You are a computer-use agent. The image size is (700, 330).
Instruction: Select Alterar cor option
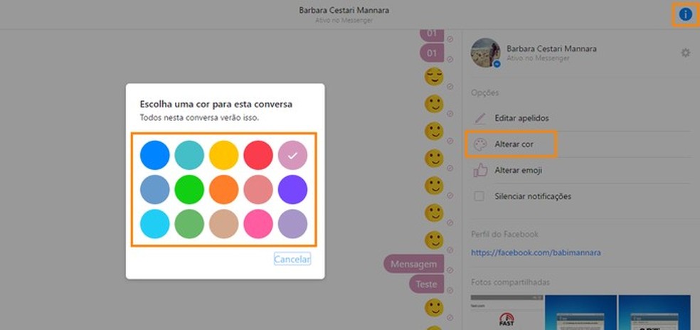(x=514, y=144)
